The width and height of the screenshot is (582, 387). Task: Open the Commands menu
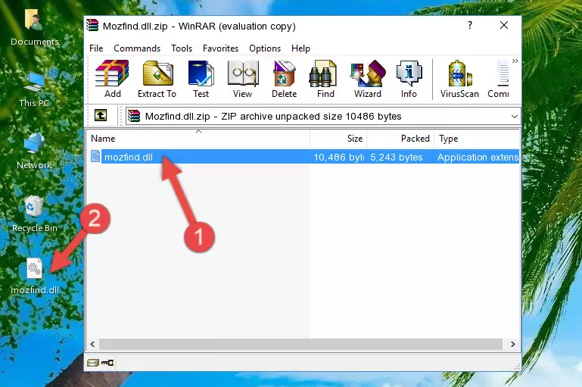tap(137, 48)
